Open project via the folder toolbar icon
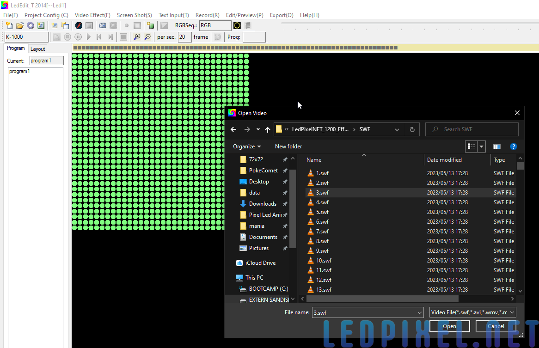The image size is (539, 348). 20,25
